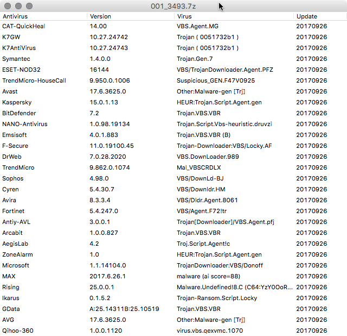Click virus name VBS/DownLd-BJ
The width and height of the screenshot is (347, 336).
[x=200, y=178]
